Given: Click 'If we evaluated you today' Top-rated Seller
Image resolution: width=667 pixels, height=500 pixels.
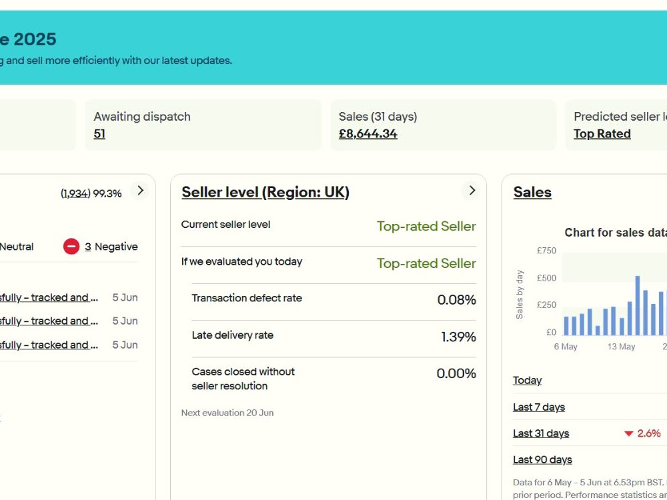Looking at the screenshot, I should click(x=426, y=263).
